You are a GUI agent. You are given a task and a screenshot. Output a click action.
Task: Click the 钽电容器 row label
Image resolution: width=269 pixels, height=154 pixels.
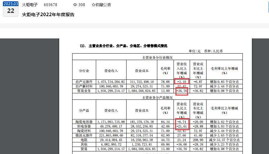coord(84,126)
